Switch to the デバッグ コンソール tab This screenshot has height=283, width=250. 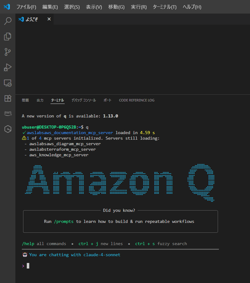click(84, 100)
